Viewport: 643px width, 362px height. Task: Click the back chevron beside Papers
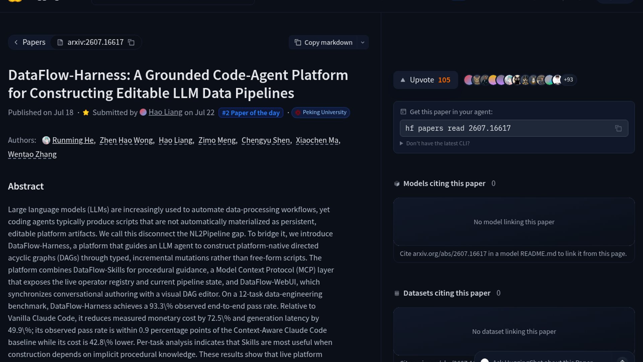coord(16,42)
